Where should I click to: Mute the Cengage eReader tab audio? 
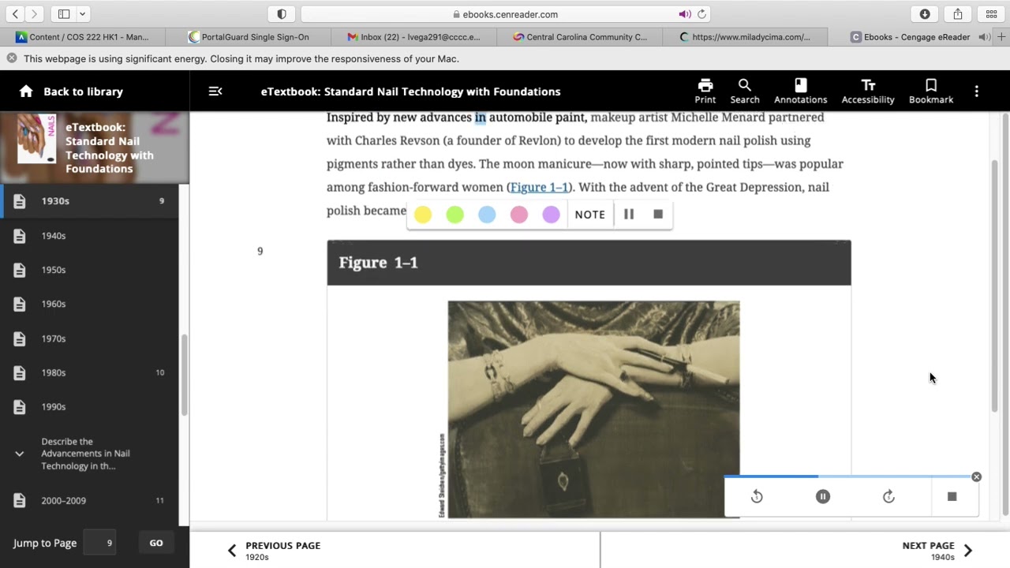click(x=983, y=37)
